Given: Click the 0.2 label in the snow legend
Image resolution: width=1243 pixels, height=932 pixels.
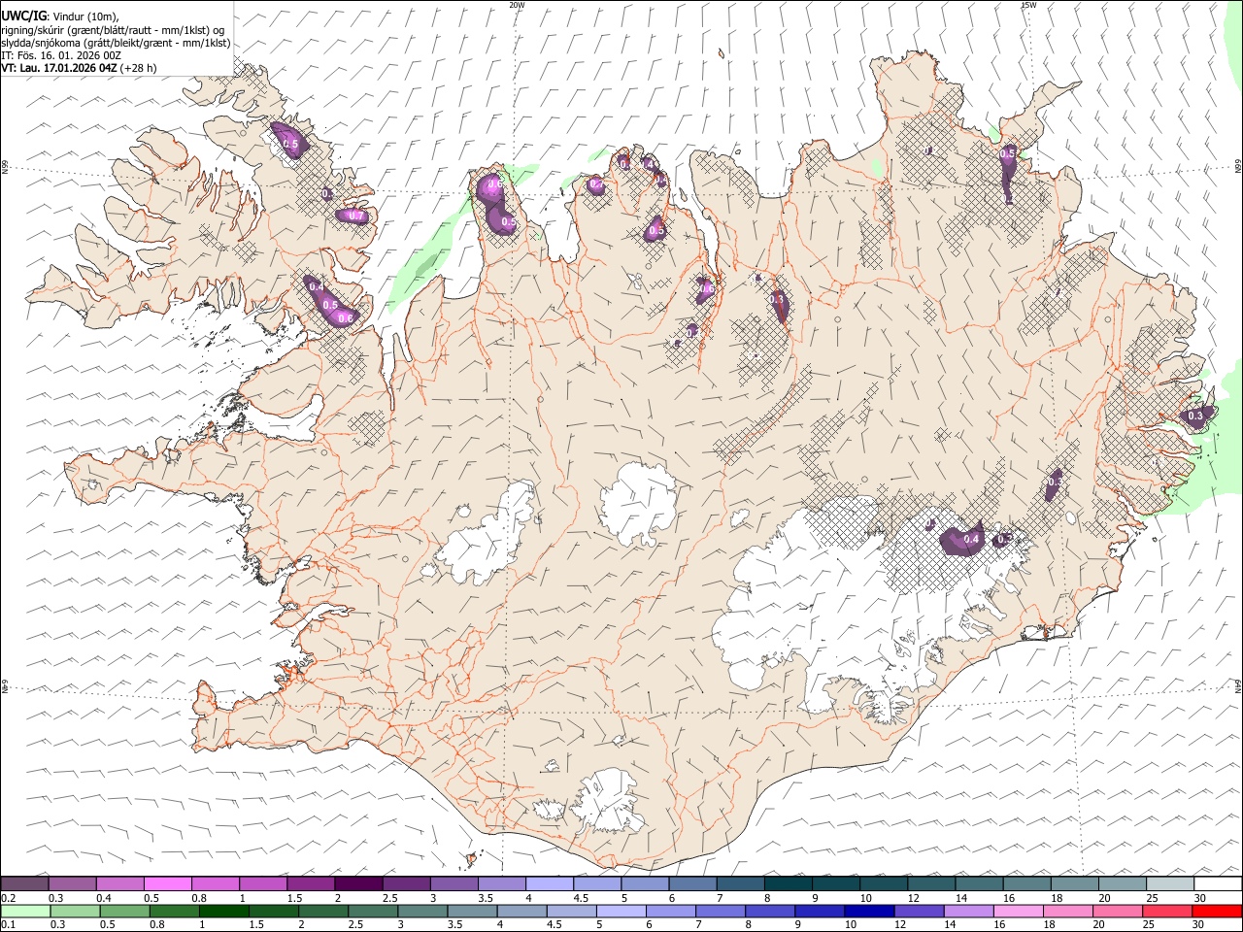Looking at the screenshot, I should click(8, 898).
